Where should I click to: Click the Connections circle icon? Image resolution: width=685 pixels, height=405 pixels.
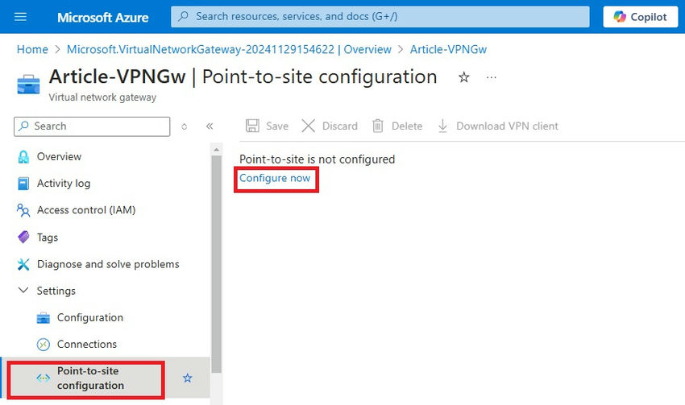click(44, 345)
